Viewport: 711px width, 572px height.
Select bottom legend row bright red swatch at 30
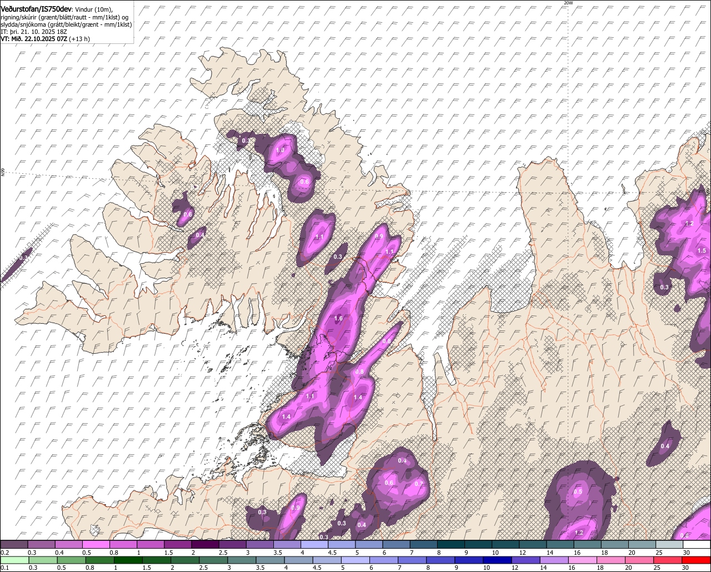[697, 560]
